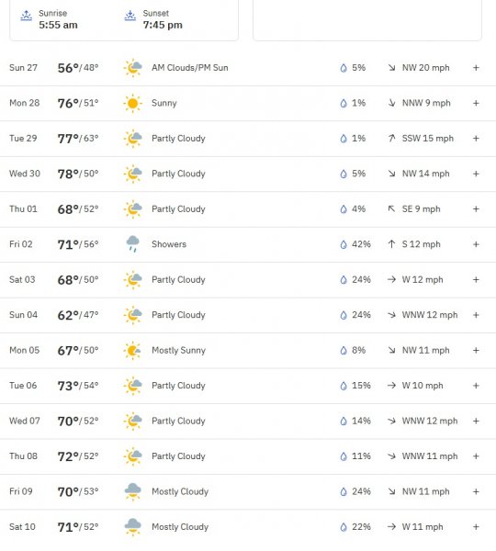Select the W 11 mph wind text

pos(423,527)
